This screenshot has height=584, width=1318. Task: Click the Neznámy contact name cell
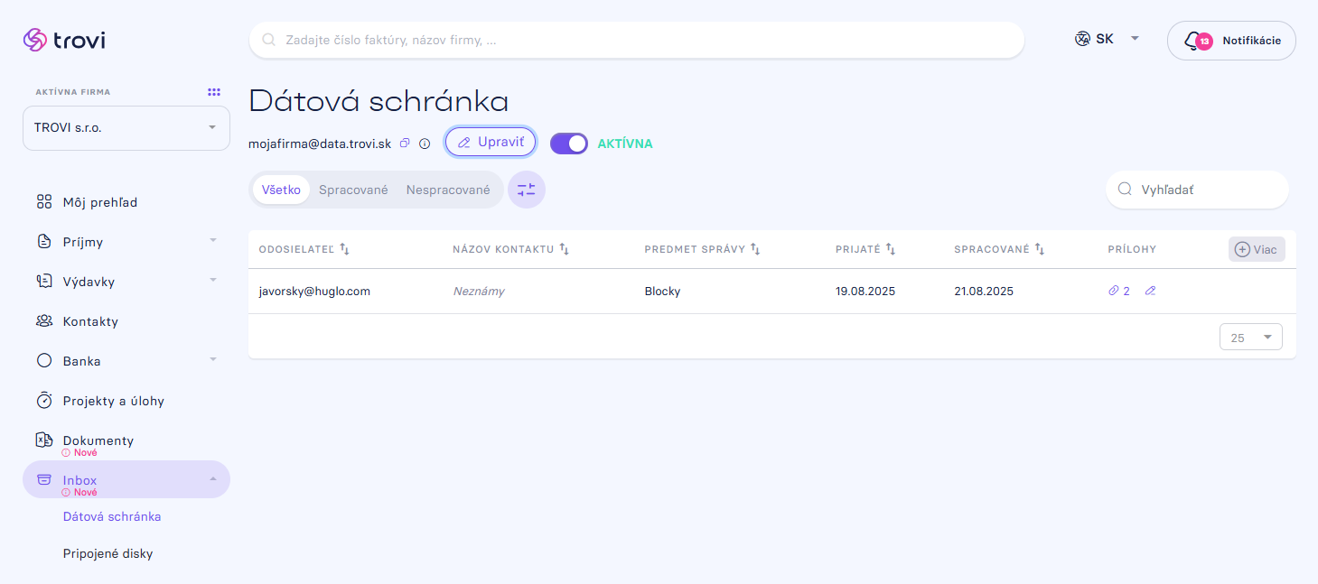tap(479, 292)
